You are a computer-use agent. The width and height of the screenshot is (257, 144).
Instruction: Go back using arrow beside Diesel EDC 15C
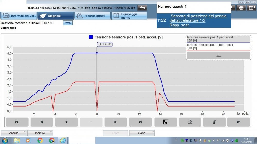[68, 23]
